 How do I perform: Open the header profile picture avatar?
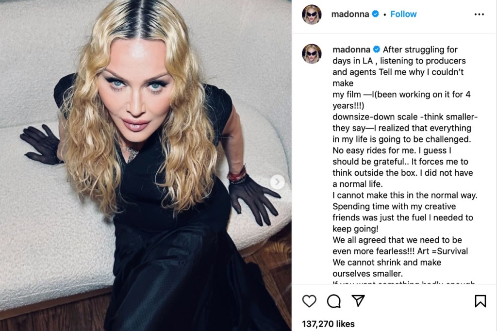[312, 14]
